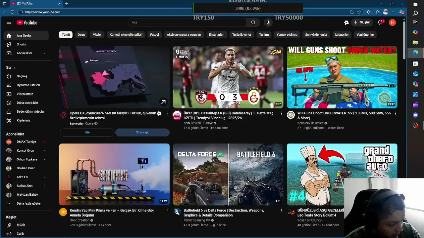Open the Mini Klima video thumbnail
The image size is (424, 238).
coord(114,175)
